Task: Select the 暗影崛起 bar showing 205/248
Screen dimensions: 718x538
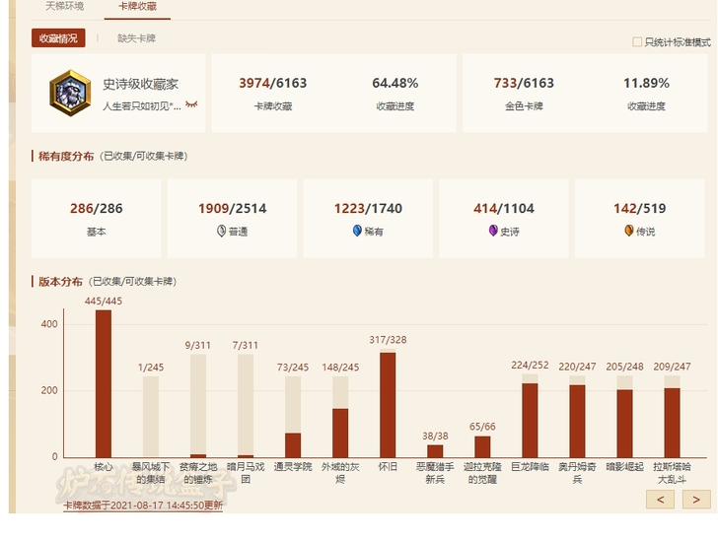Action: [x=624, y=416]
